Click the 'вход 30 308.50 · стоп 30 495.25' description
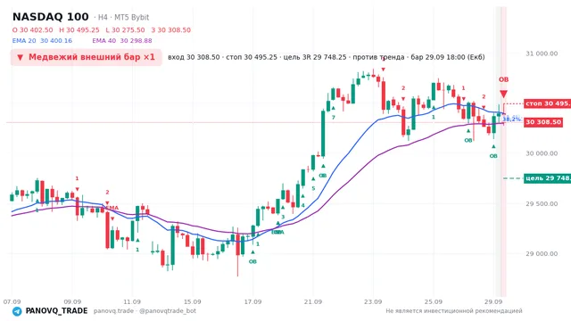Image resolution: width=571 pixels, height=321 pixels. click(222, 57)
